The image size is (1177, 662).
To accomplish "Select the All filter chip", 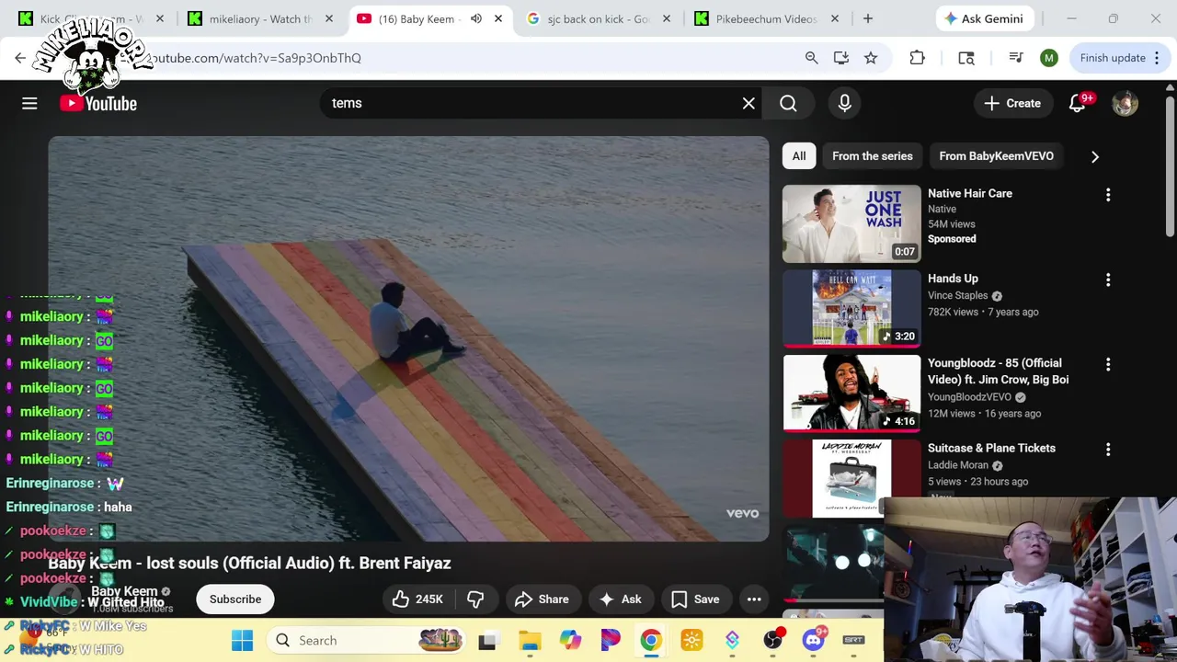I will click(799, 155).
